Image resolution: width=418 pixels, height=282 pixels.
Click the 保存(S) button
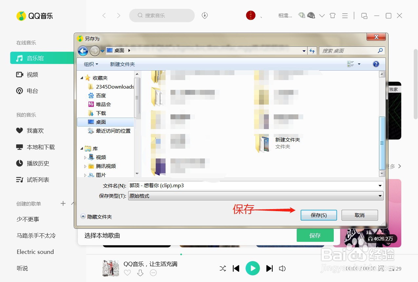point(319,215)
